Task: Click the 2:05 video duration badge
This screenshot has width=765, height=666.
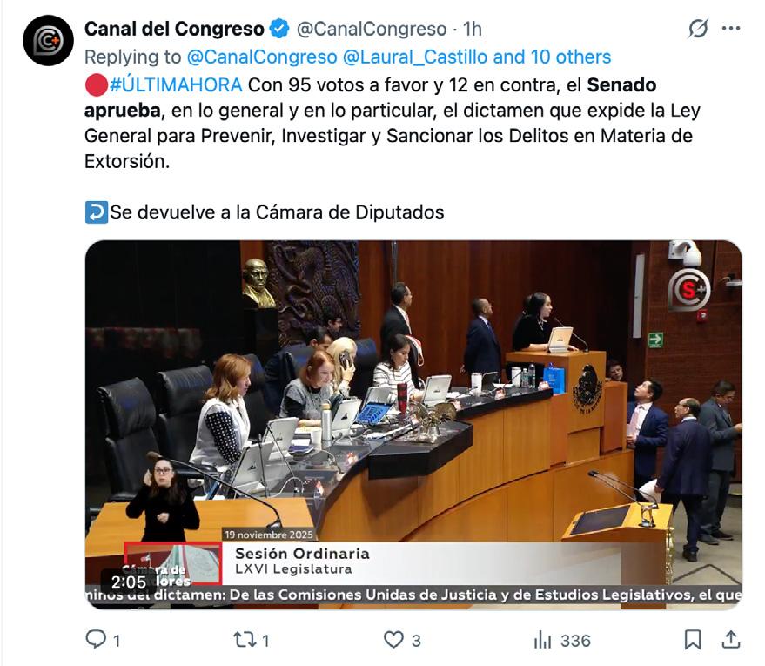Action: 129,582
